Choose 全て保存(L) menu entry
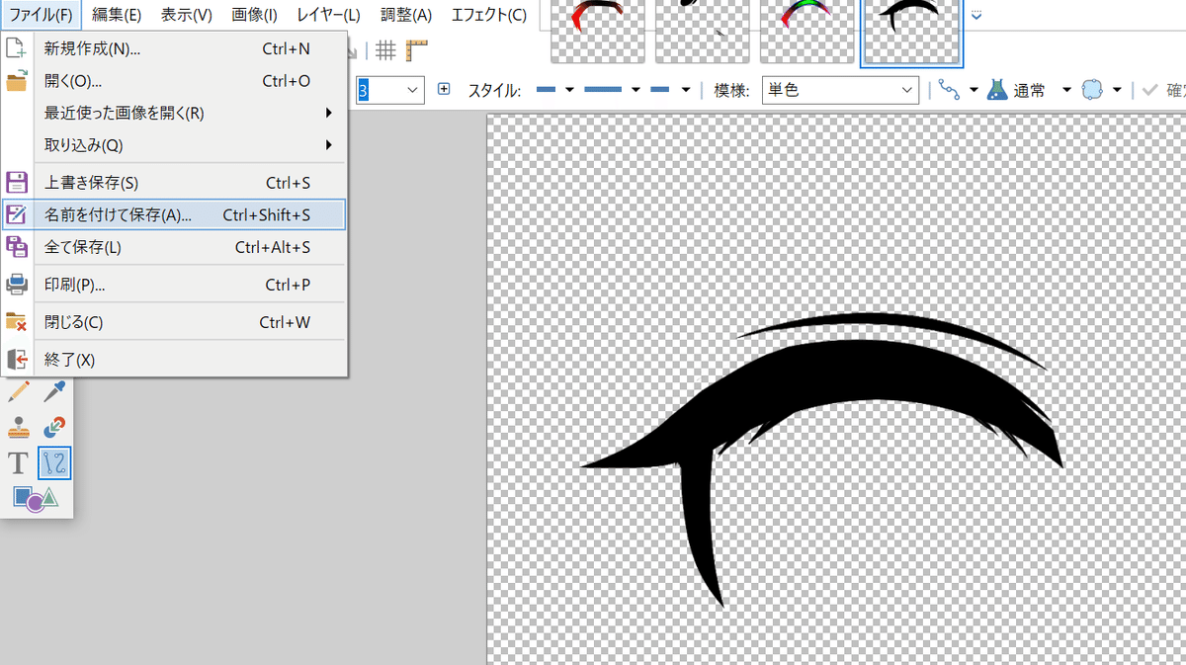 point(174,247)
